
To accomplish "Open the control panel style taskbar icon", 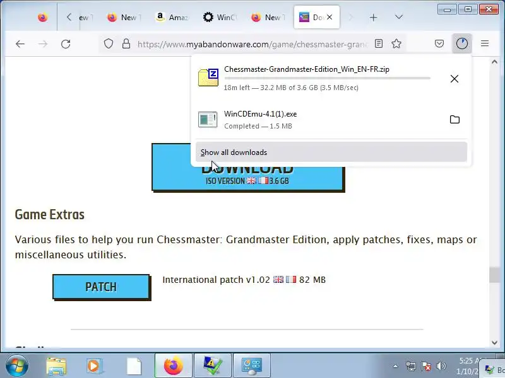I will 251,366.
